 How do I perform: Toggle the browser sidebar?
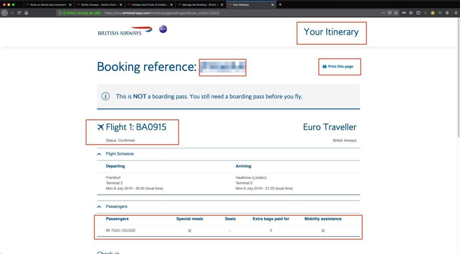pos(418,13)
